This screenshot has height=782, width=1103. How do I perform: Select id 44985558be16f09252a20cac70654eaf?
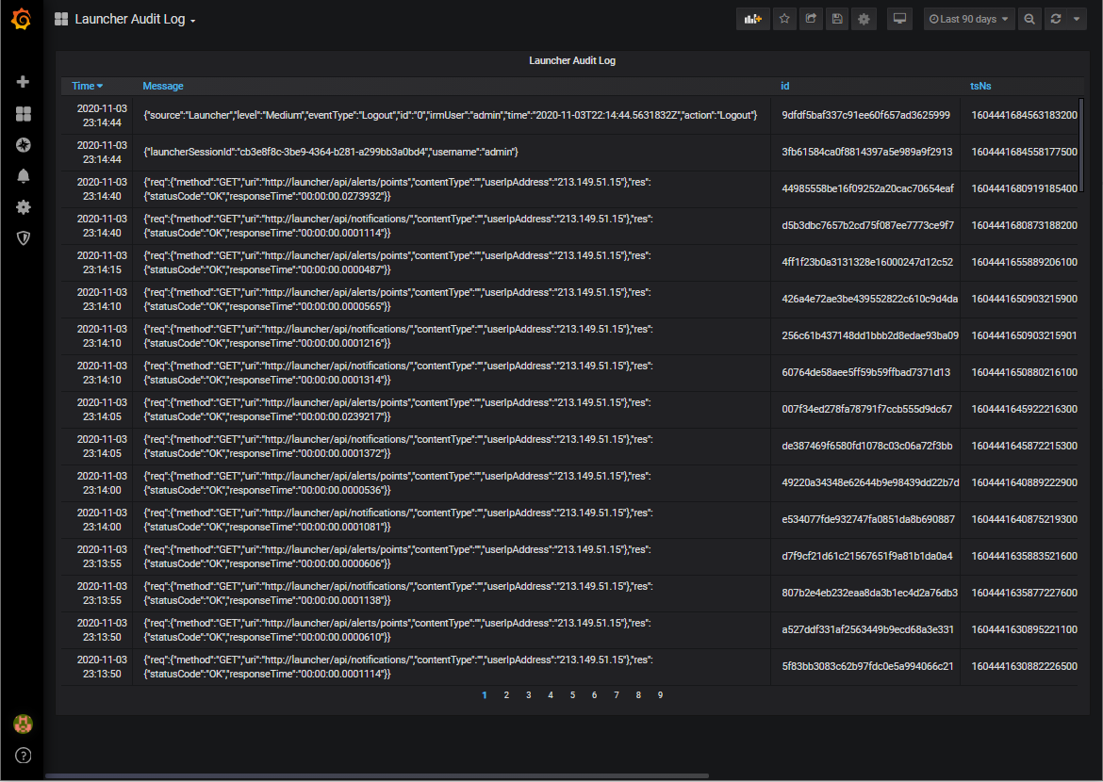pyautogui.click(x=867, y=188)
